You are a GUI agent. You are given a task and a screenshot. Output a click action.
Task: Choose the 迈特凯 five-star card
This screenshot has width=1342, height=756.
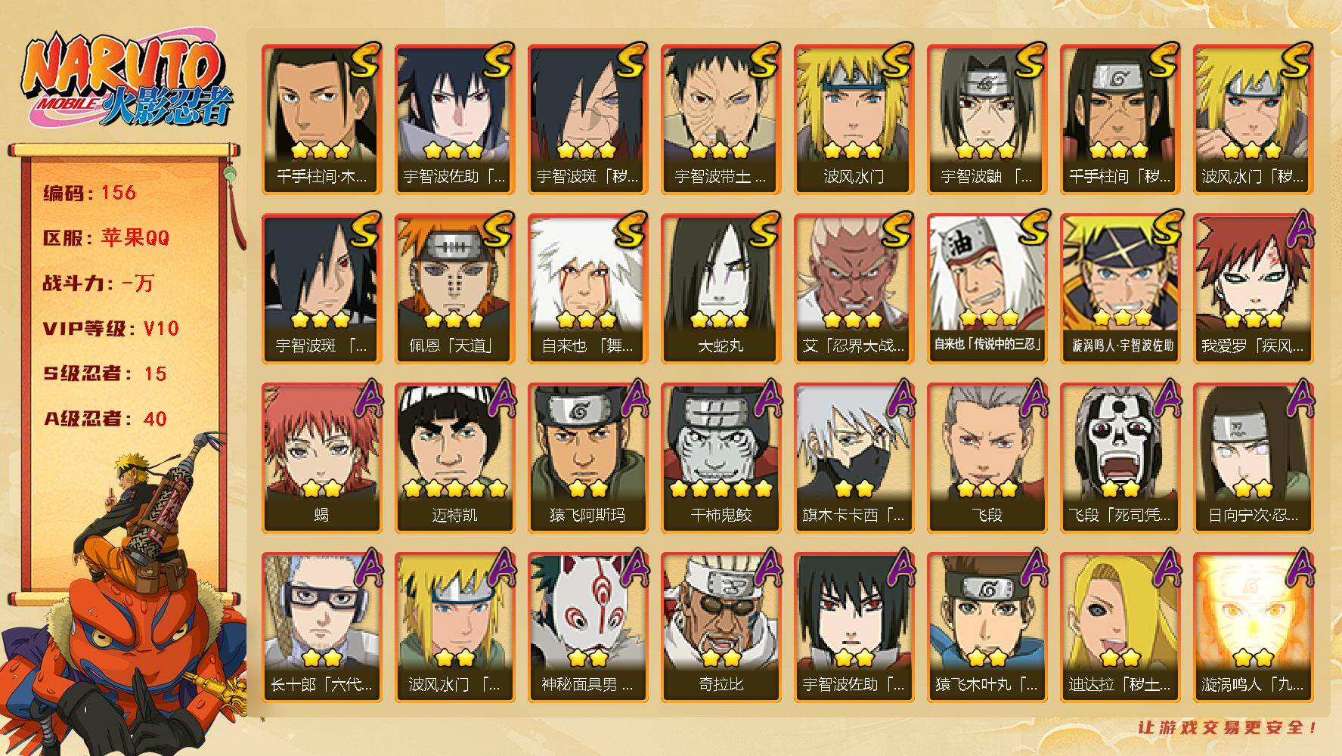[454, 458]
